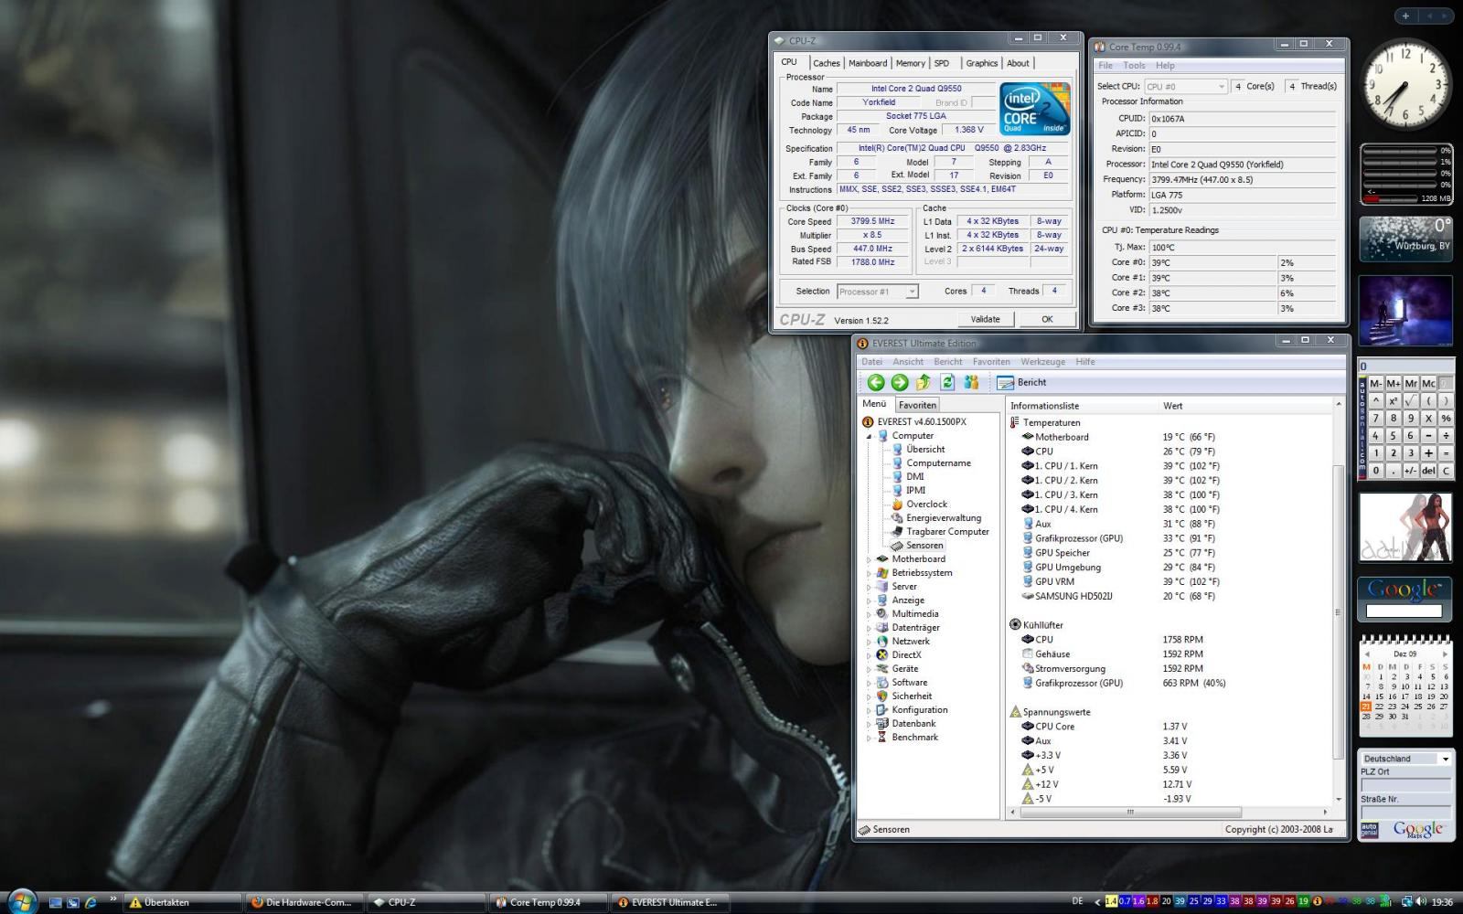Click the Sicherheit shield icon
Image resolution: width=1463 pixels, height=914 pixels.
pos(882,696)
